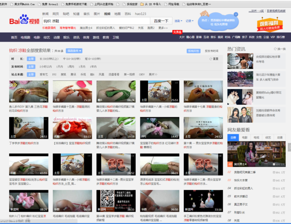
Task: Open the QR code video thumbnail 38:33
Action: click(x=116, y=201)
